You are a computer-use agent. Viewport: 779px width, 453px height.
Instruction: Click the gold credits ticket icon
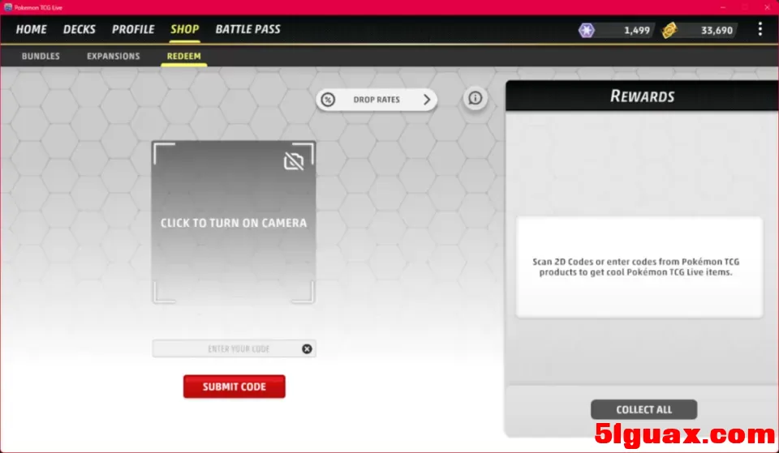(669, 30)
